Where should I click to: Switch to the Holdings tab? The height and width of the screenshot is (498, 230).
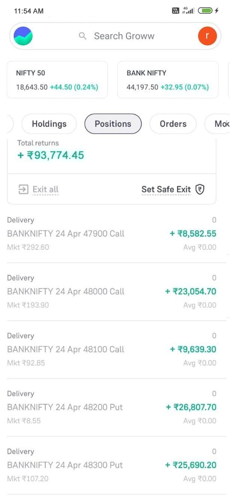pyautogui.click(x=49, y=124)
